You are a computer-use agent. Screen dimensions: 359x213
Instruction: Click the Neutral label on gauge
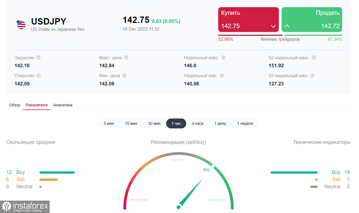(179, 160)
